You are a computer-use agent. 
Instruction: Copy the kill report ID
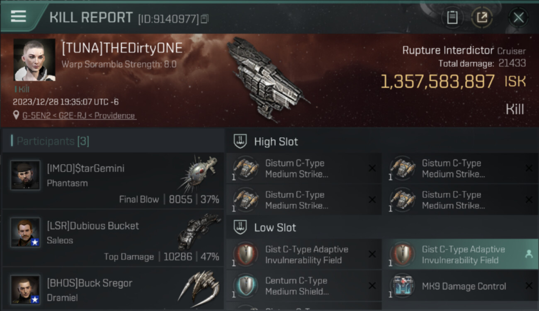point(204,19)
